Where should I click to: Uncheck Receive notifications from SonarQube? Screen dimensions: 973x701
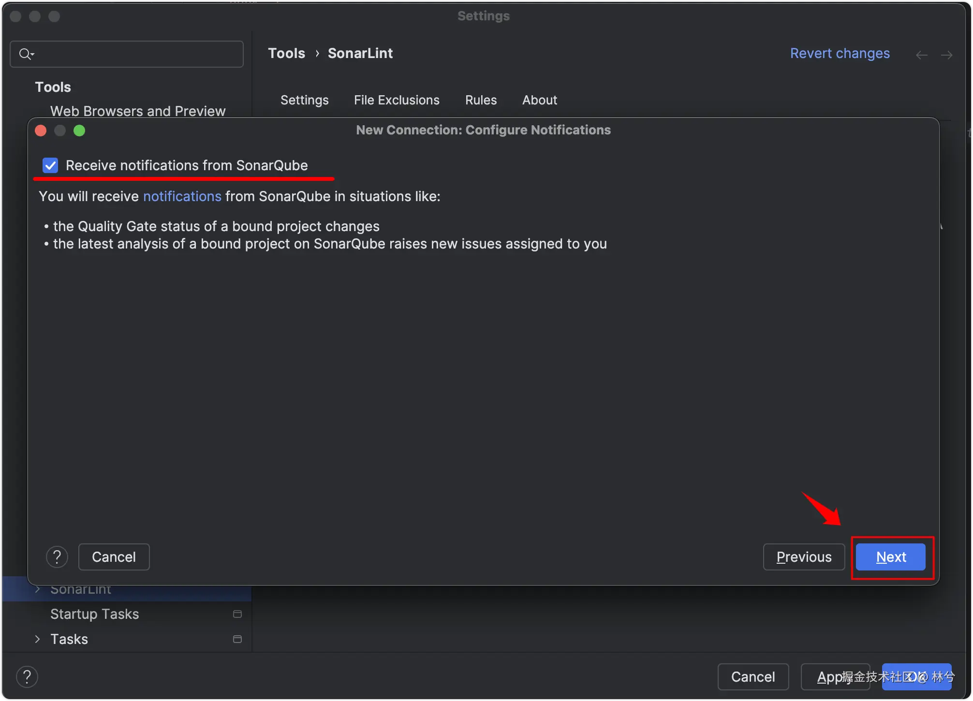(50, 165)
